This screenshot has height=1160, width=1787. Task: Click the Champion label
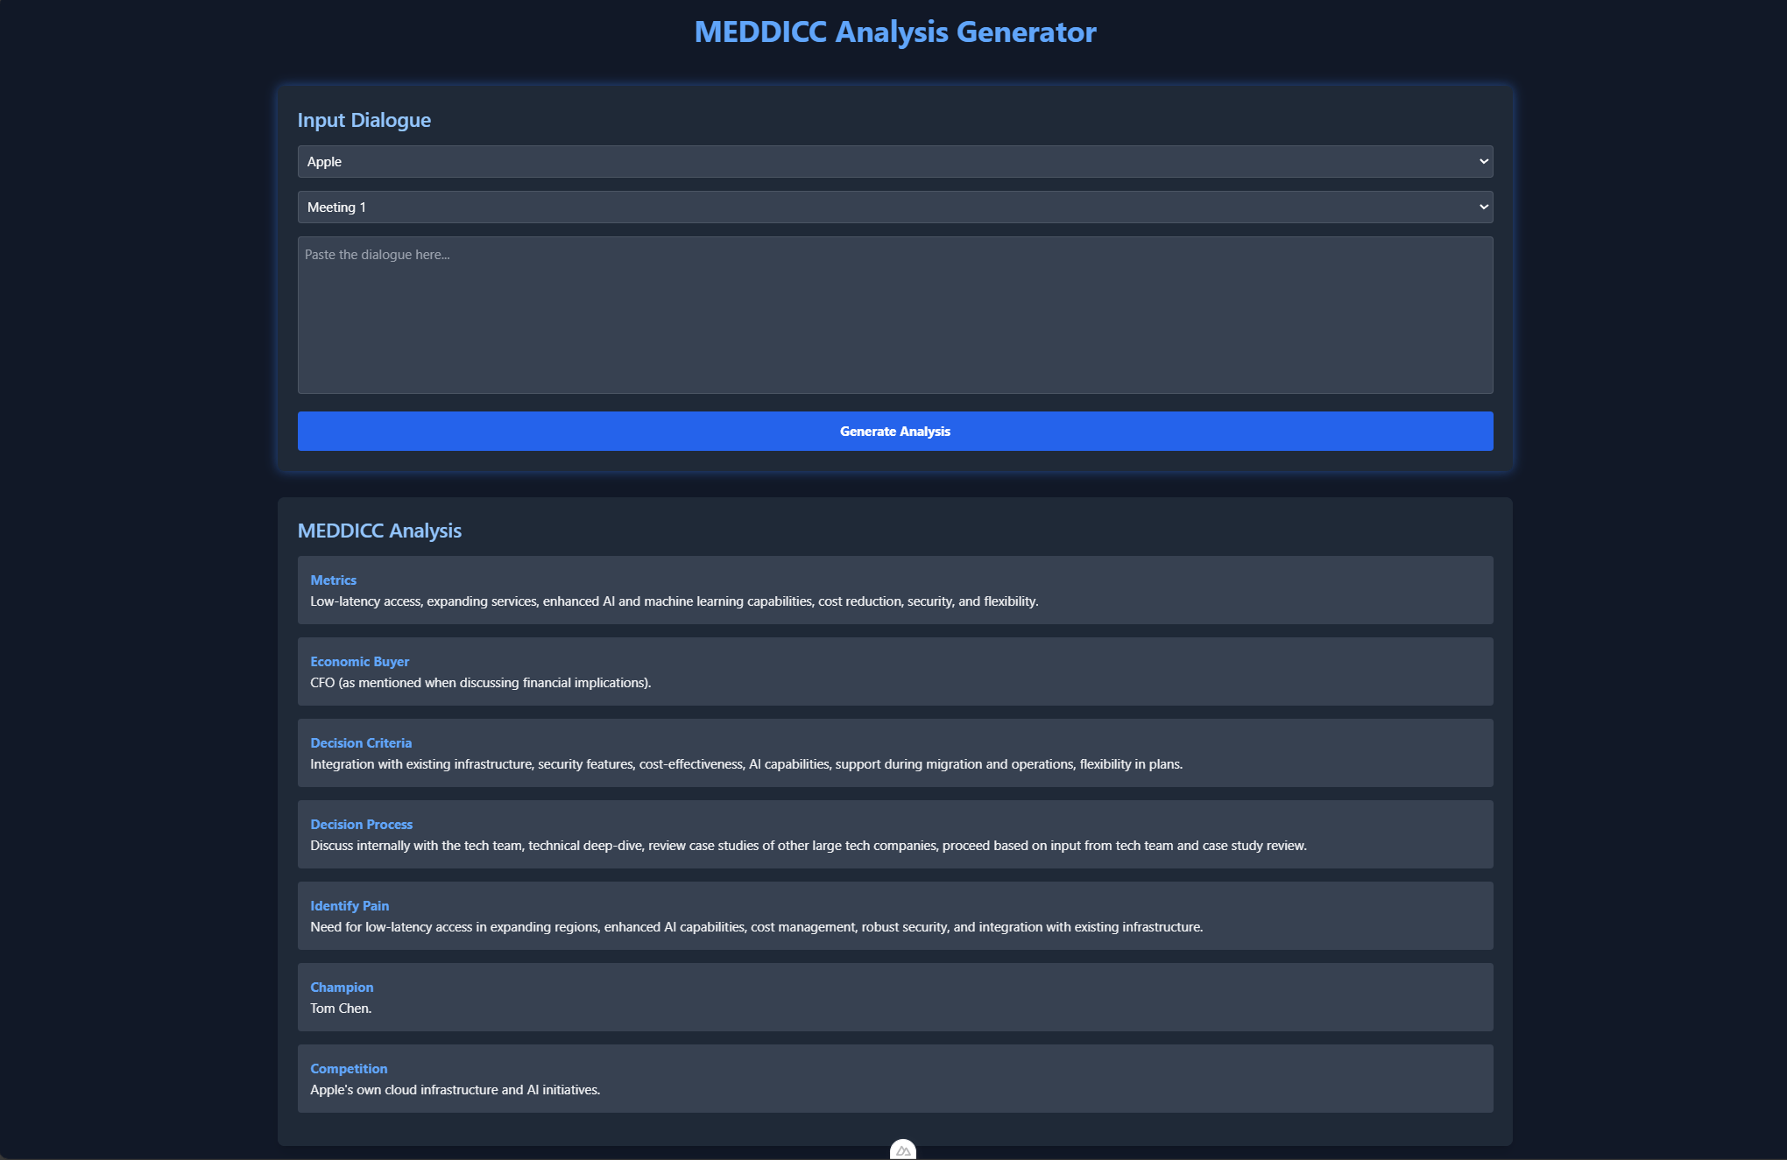coord(342,988)
